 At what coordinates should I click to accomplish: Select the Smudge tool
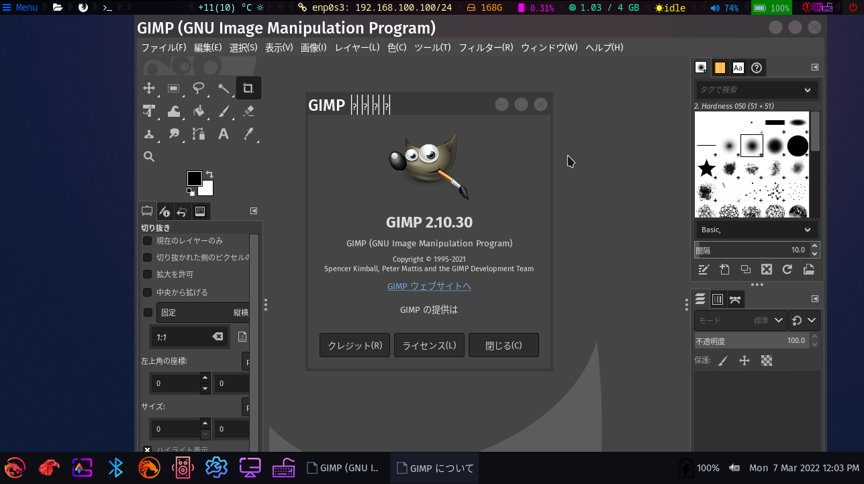pyautogui.click(x=174, y=134)
